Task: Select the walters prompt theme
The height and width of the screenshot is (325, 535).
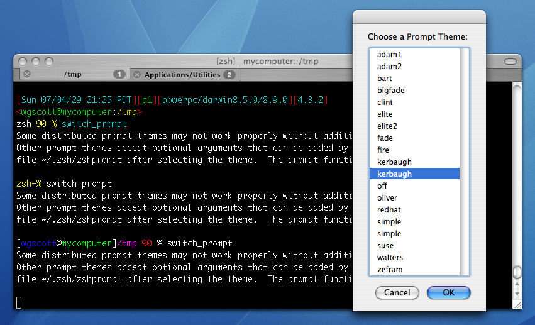Action: [414, 258]
